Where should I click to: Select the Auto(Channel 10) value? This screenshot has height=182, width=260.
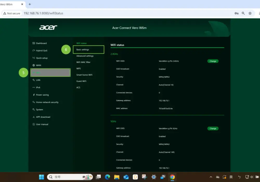coord(166,85)
